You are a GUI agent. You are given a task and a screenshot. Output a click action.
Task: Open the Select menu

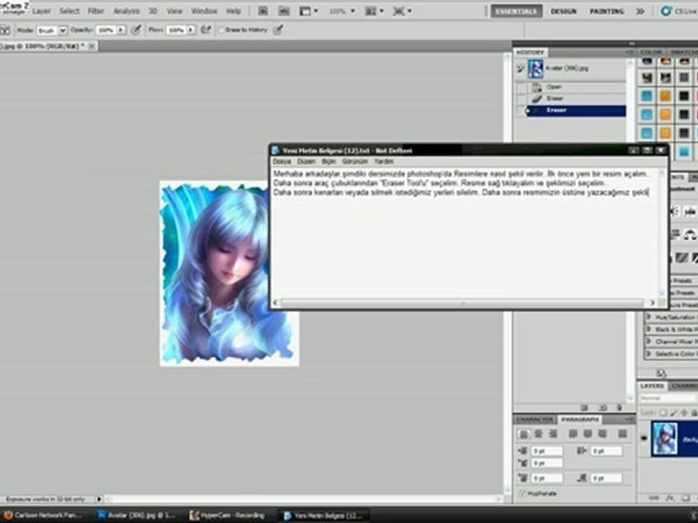click(x=70, y=11)
